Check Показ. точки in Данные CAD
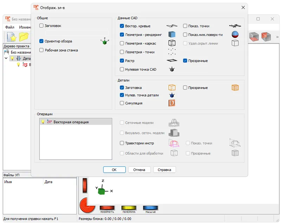Viewport: 281px width, 224px height. pyautogui.click(x=185, y=26)
